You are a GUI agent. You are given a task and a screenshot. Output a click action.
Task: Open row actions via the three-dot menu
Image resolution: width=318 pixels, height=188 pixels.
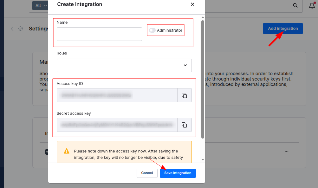tap(286, 152)
